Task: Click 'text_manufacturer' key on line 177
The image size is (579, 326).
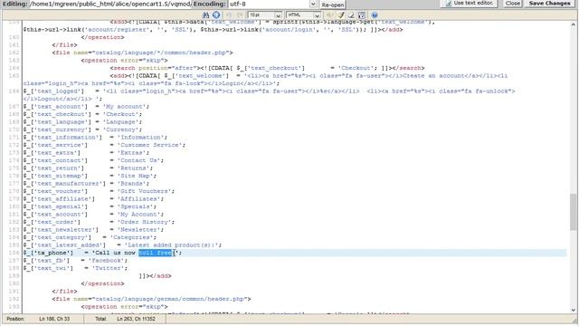Action: [68, 183]
